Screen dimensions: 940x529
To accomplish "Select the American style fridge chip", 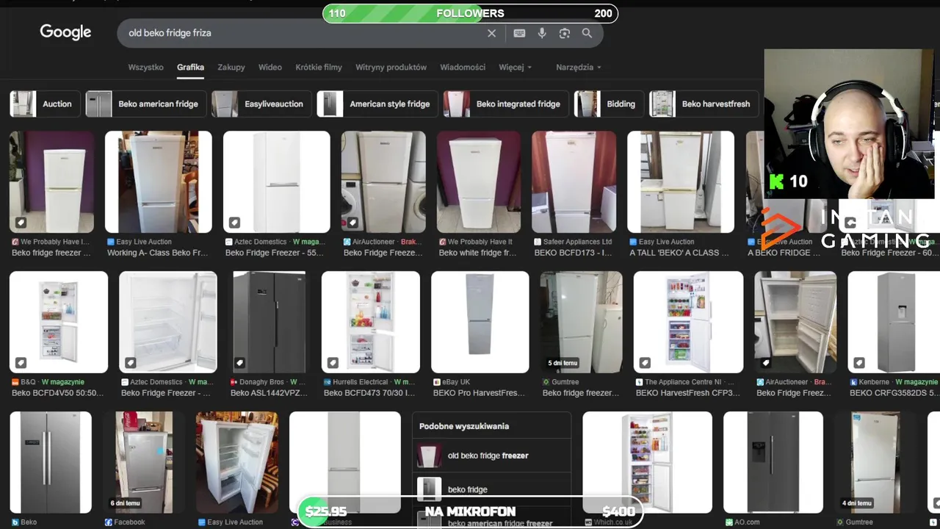I will [377, 104].
